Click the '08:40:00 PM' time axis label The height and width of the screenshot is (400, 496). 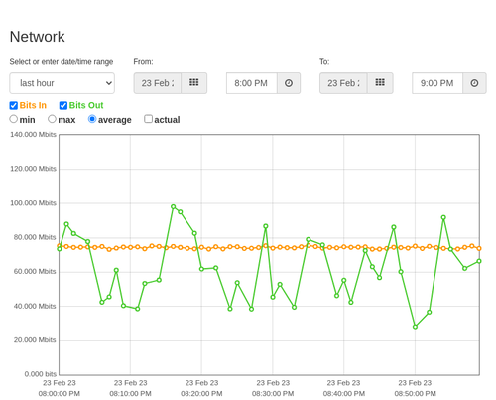click(344, 394)
